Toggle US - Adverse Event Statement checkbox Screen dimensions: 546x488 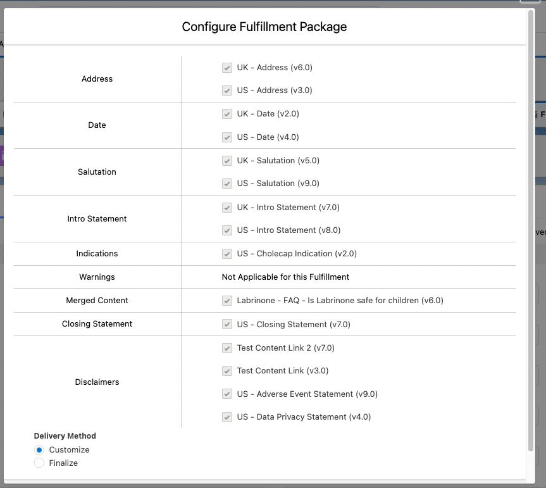coord(227,394)
